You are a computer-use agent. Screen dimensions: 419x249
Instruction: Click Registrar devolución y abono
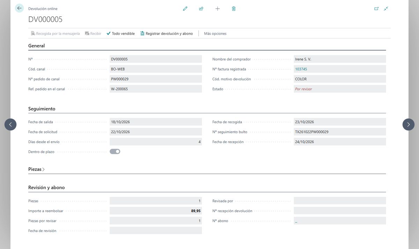[167, 33]
